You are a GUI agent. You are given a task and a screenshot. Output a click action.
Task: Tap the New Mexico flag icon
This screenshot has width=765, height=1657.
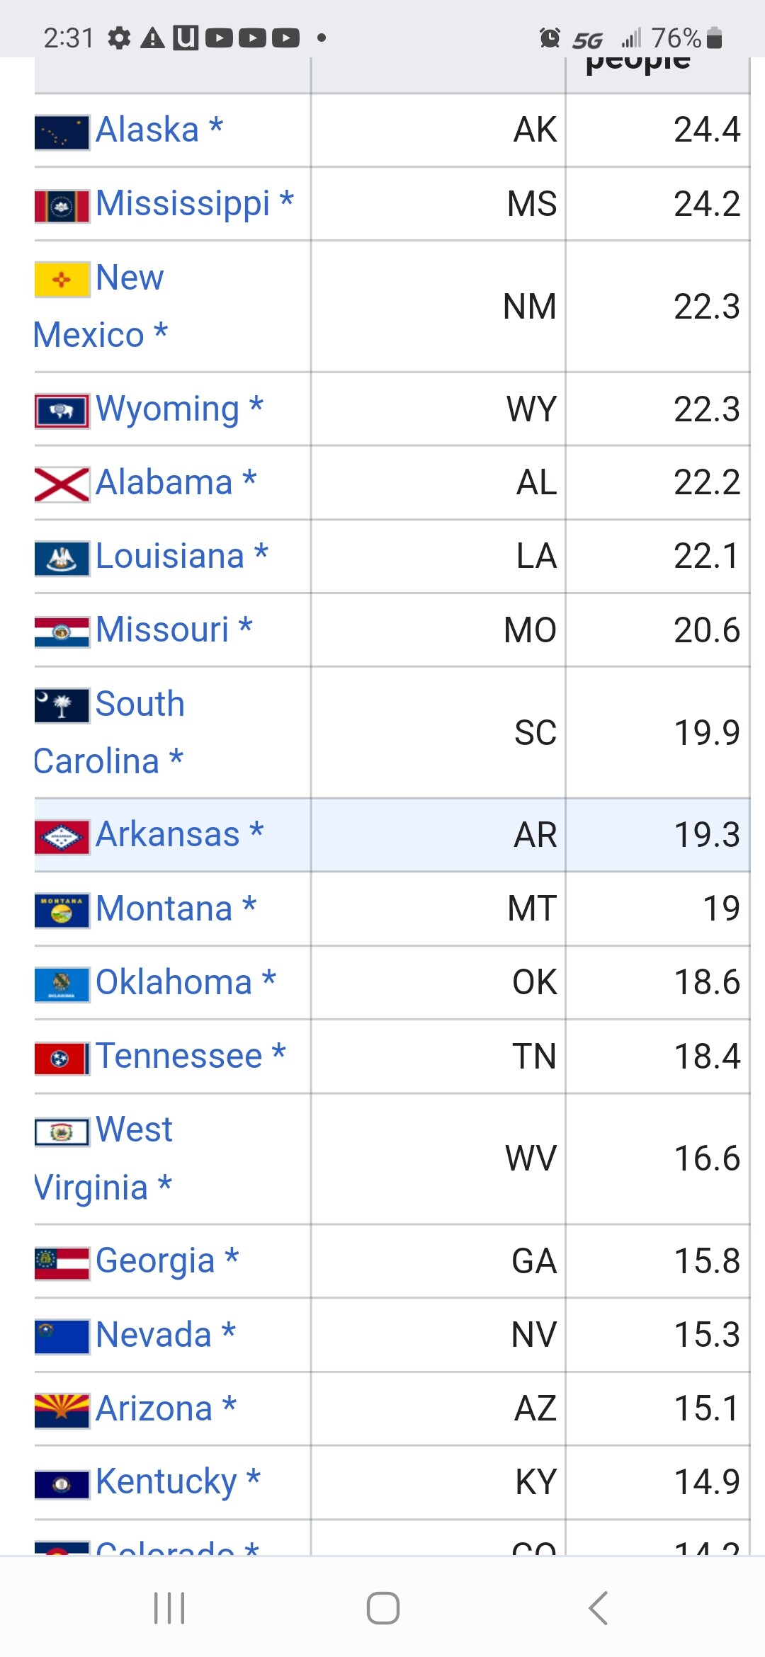point(62,280)
